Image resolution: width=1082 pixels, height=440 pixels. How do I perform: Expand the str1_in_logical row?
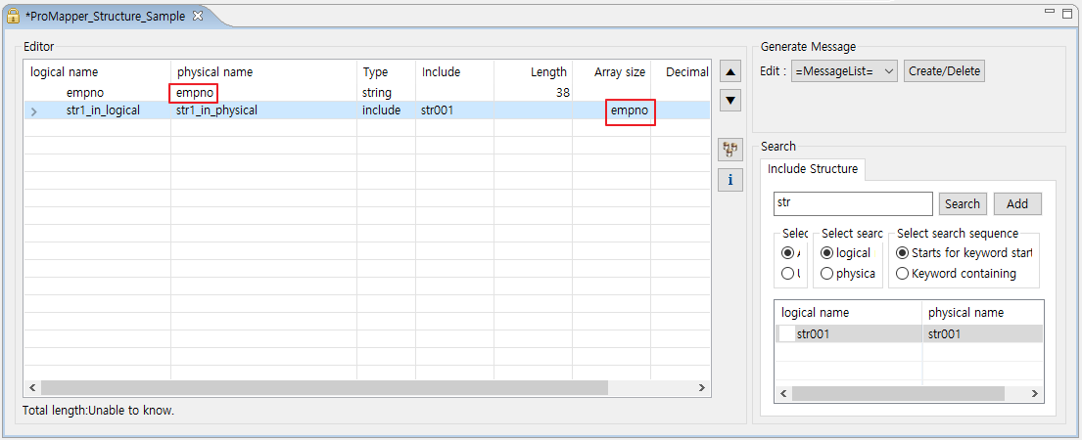coord(34,110)
